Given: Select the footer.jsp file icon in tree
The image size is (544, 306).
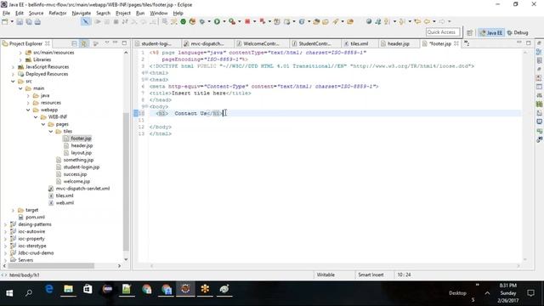Looking at the screenshot, I should coord(66,139).
